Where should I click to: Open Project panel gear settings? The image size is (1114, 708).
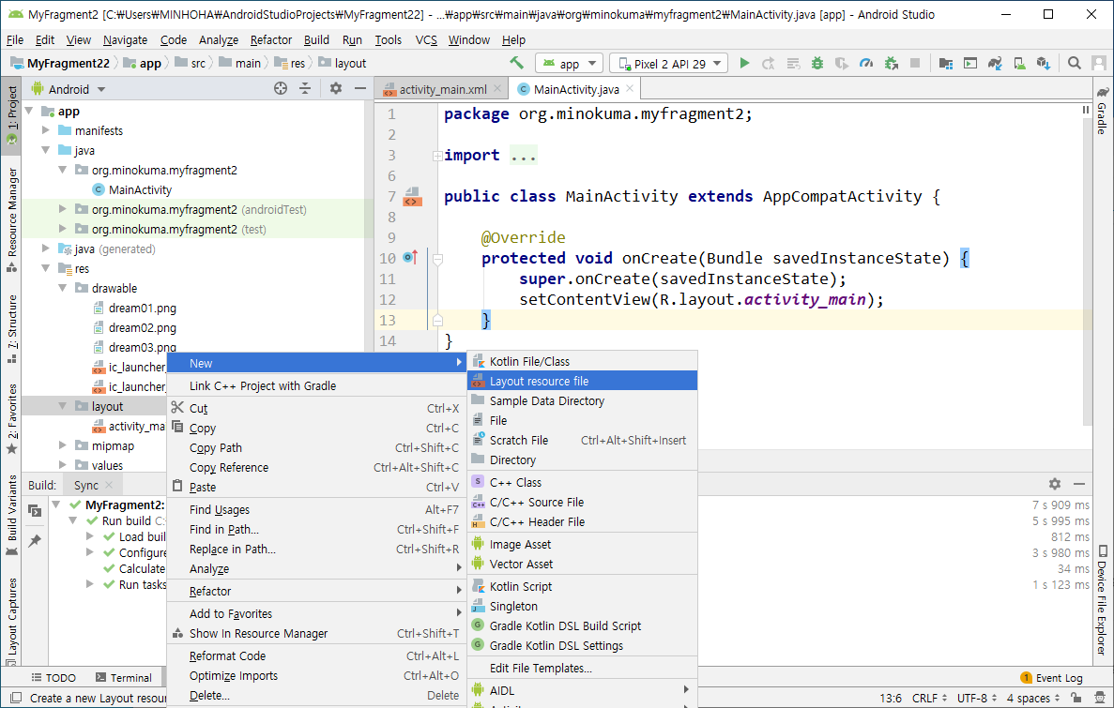pos(336,89)
